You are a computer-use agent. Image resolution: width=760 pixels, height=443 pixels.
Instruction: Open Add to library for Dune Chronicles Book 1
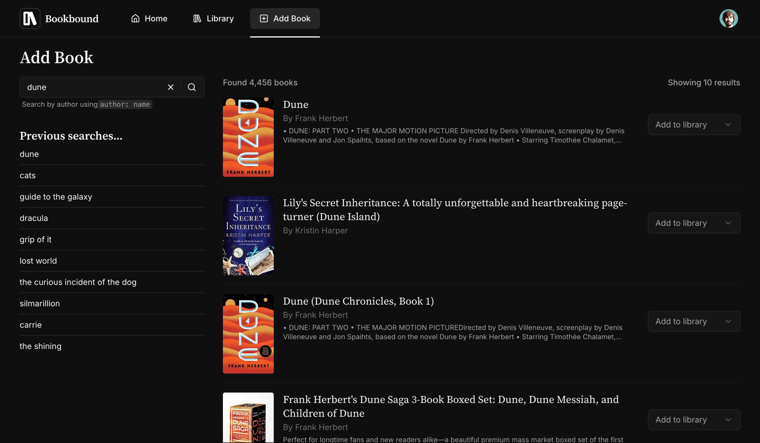coord(694,321)
